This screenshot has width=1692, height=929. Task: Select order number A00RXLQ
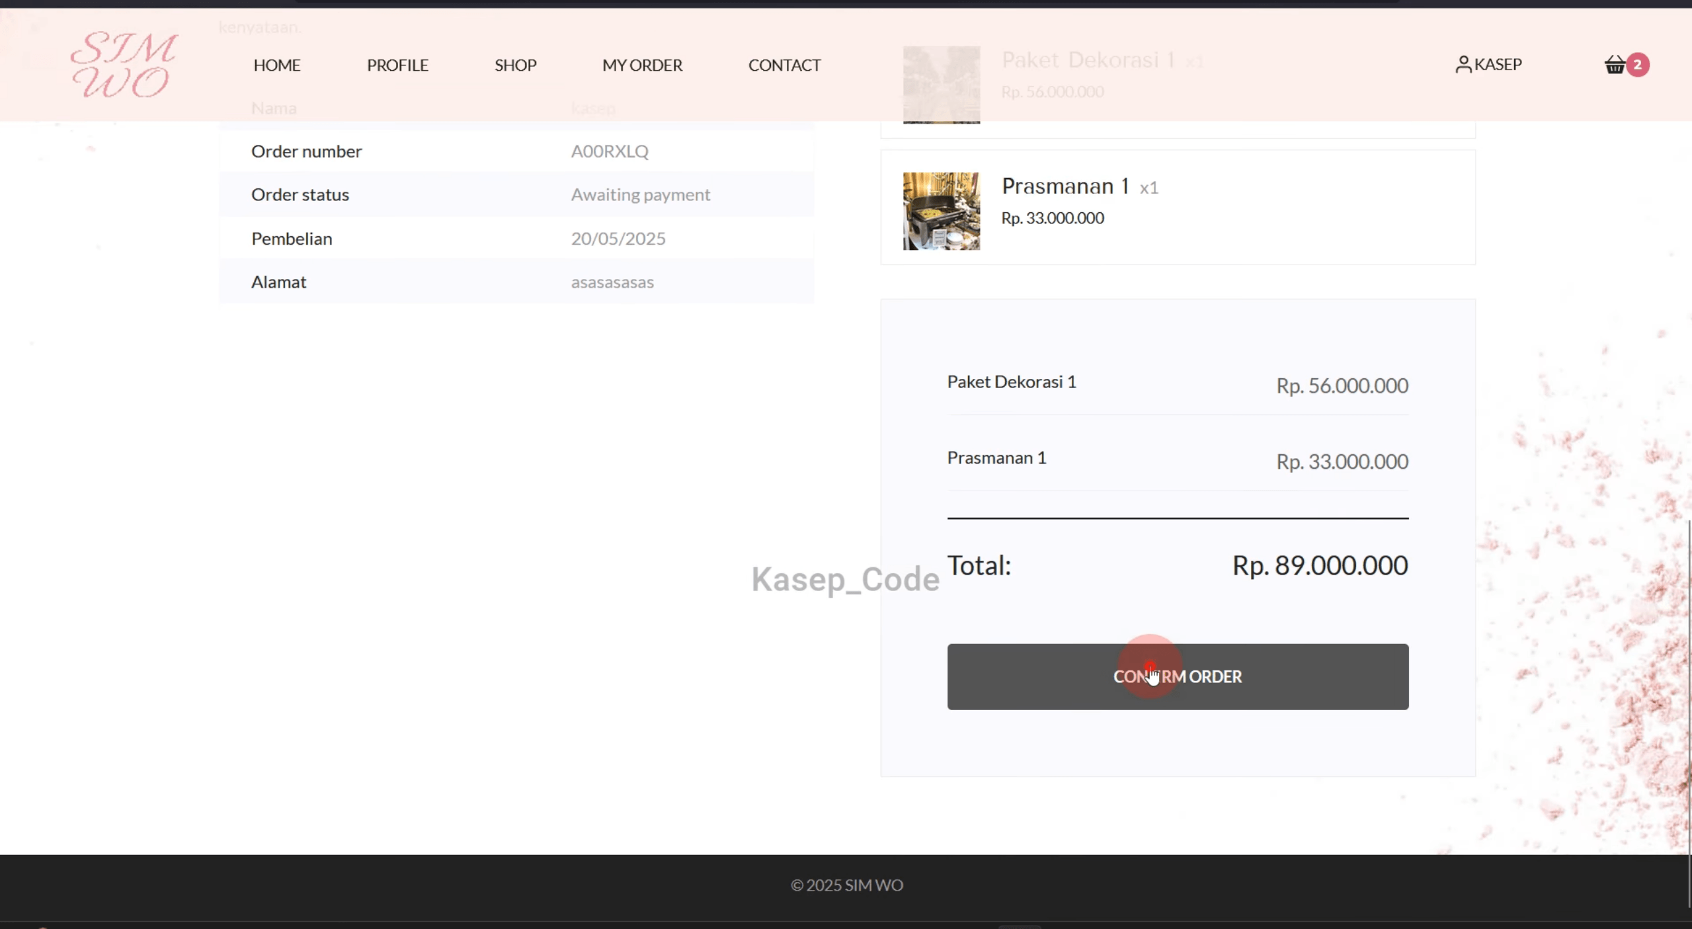pyautogui.click(x=610, y=151)
